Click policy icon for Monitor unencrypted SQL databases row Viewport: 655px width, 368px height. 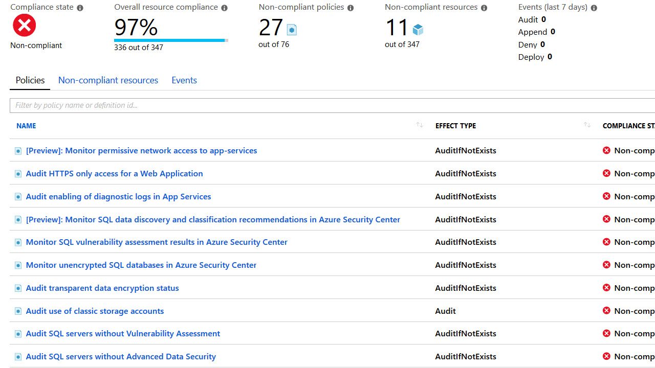(18, 265)
